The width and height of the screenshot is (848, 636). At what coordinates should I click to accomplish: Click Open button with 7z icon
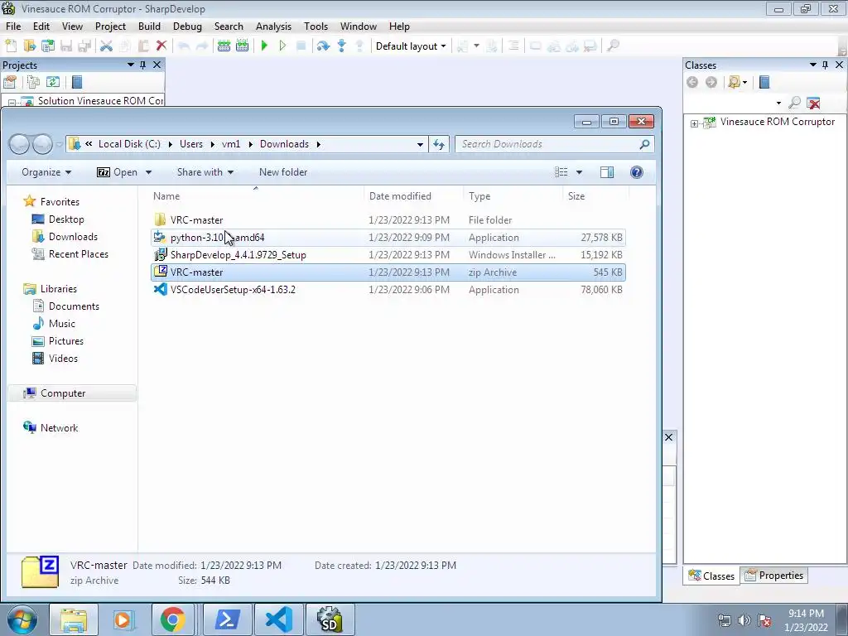click(118, 172)
